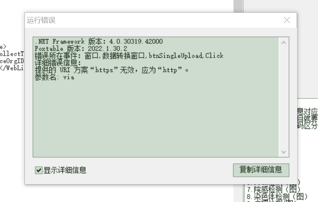This screenshot has width=318, height=202.
Task: Select 7.院感检测（图） in background list
Action: (x=273, y=189)
